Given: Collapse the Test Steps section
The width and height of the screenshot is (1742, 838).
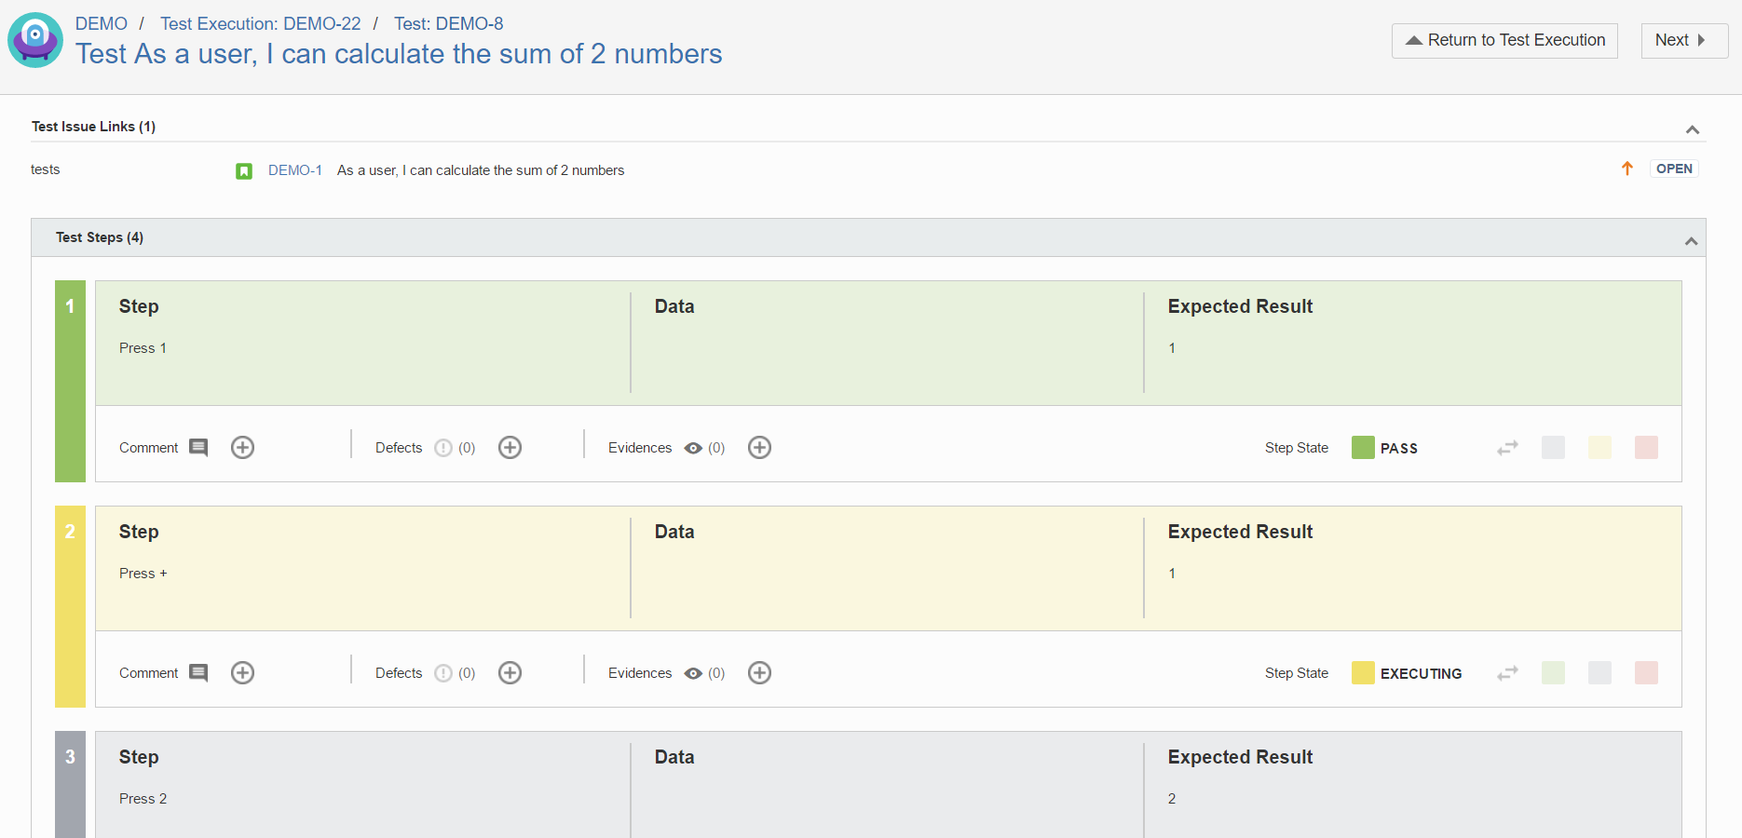Looking at the screenshot, I should pyautogui.click(x=1691, y=241).
